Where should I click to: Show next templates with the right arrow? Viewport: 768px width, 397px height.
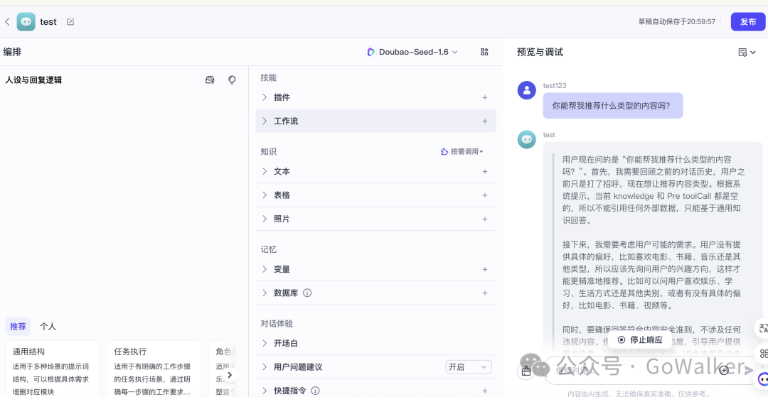[229, 375]
